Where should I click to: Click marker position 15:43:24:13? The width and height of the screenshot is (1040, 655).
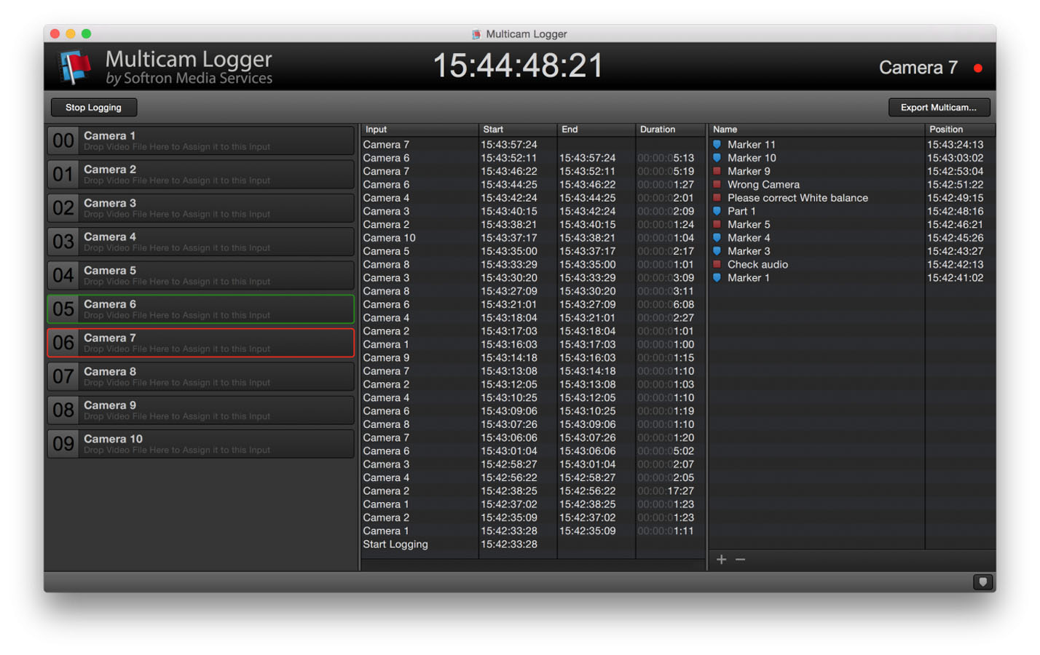pyautogui.click(x=955, y=145)
